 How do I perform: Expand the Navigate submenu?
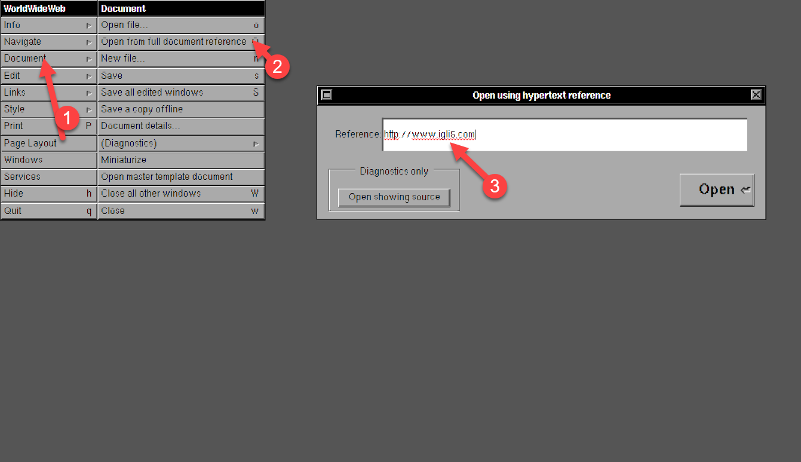pyautogui.click(x=48, y=42)
